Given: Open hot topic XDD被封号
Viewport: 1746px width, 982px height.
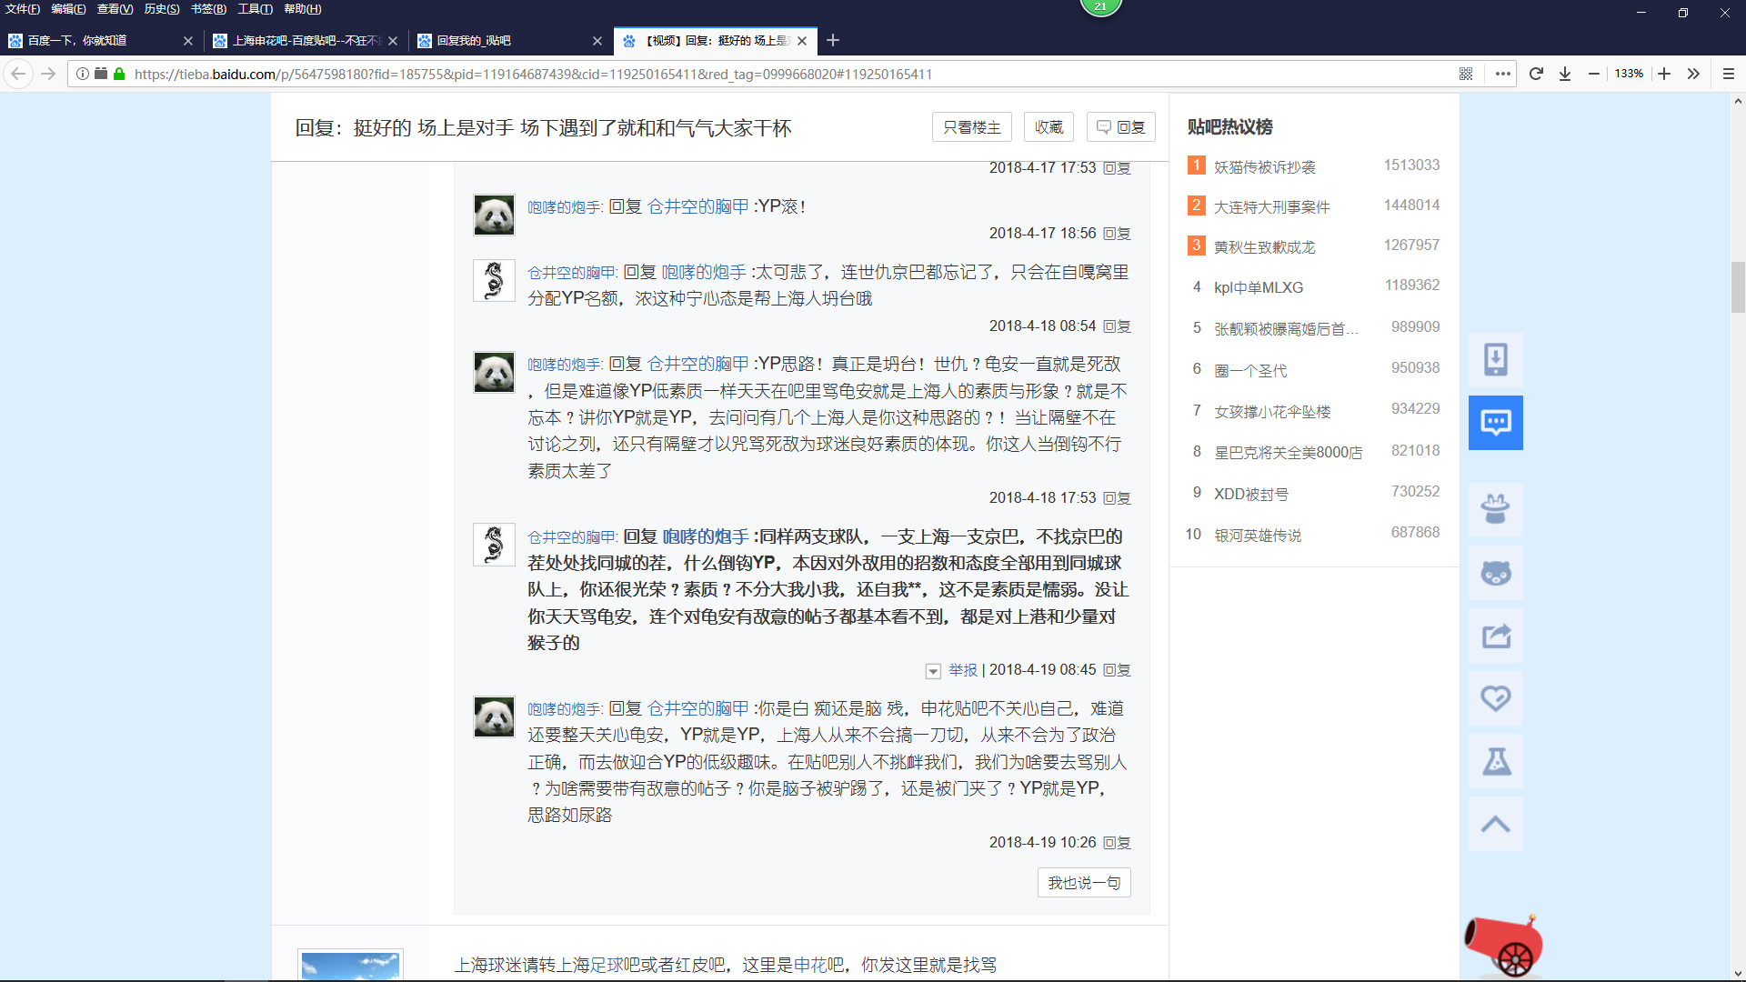Looking at the screenshot, I should [1251, 495].
